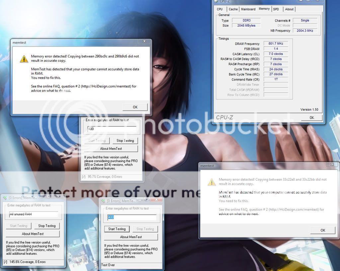Image resolution: width=340 pixels, height=271 pixels.
Task: Click Start Testing in the Test Over MemTest window
Action: coord(117,229)
